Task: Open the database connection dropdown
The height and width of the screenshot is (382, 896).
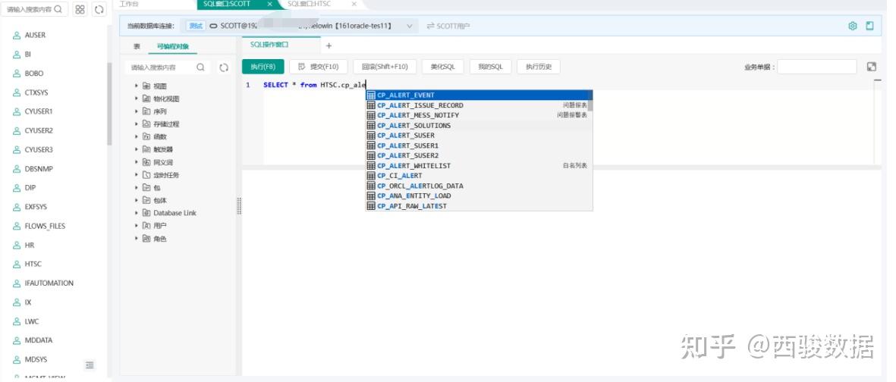Action: coord(409,27)
